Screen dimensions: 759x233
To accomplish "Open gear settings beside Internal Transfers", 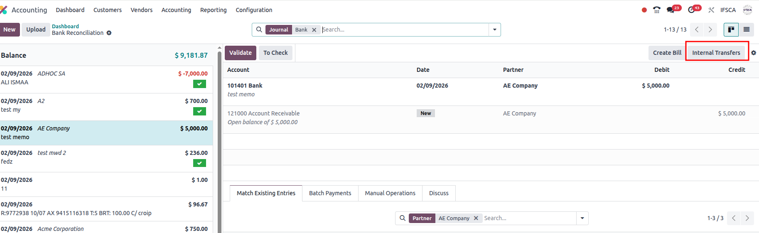I will point(754,53).
